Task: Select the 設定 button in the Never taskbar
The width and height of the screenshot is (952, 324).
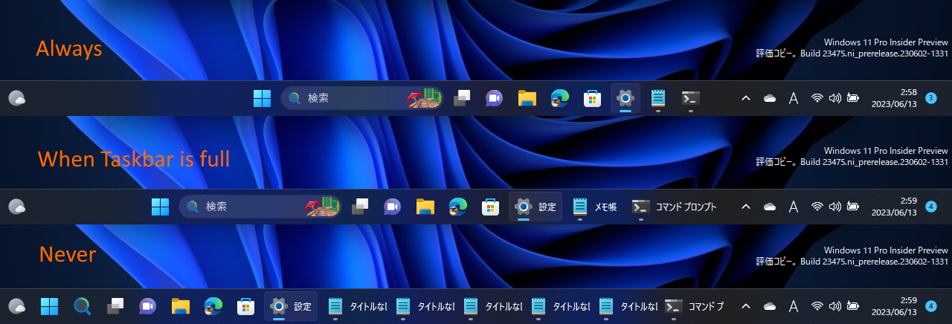Action: (x=291, y=305)
